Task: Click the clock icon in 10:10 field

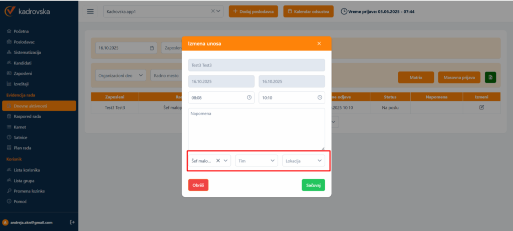Action: (320, 97)
